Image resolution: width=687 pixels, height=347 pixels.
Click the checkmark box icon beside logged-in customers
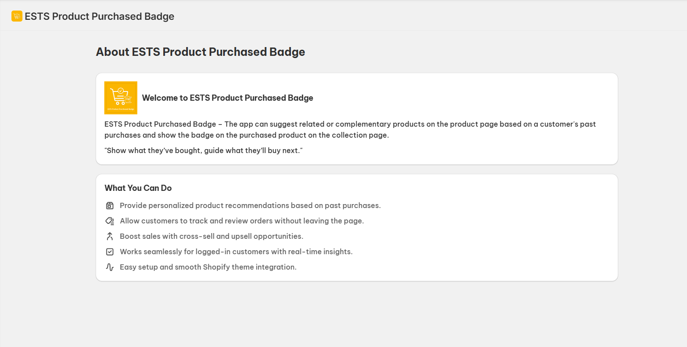click(110, 252)
